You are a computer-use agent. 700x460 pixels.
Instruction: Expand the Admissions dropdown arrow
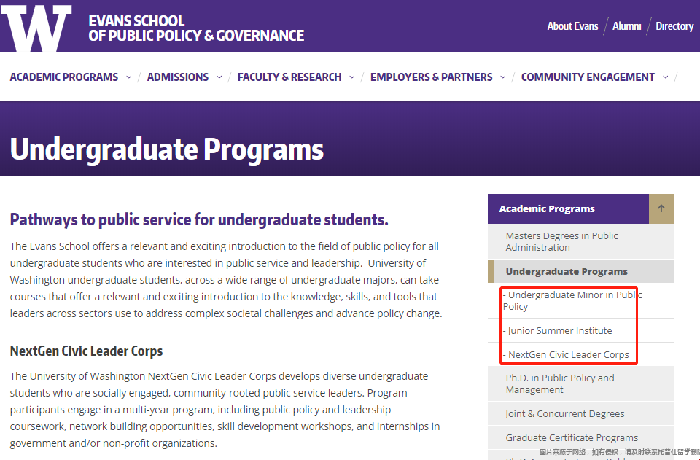point(219,77)
